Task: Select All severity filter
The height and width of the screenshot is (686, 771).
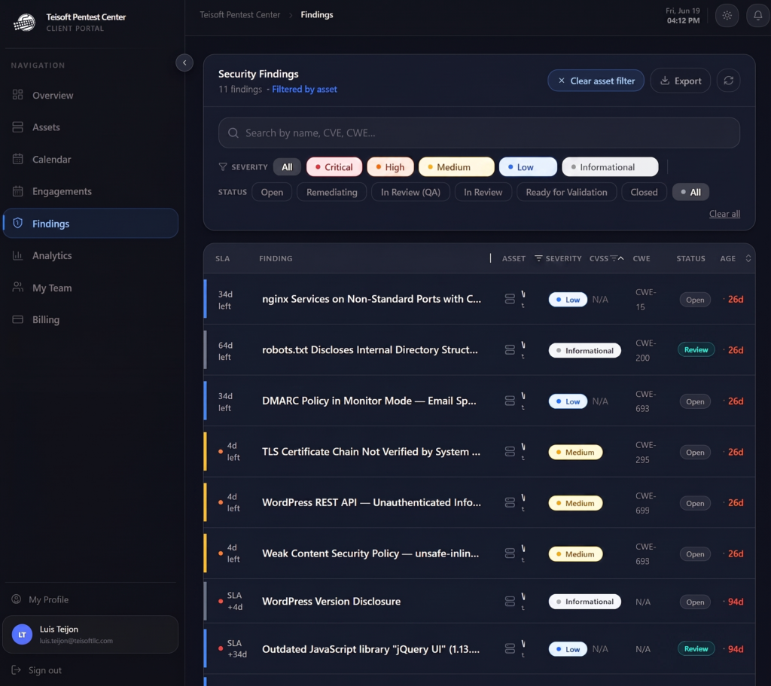Action: (x=287, y=167)
